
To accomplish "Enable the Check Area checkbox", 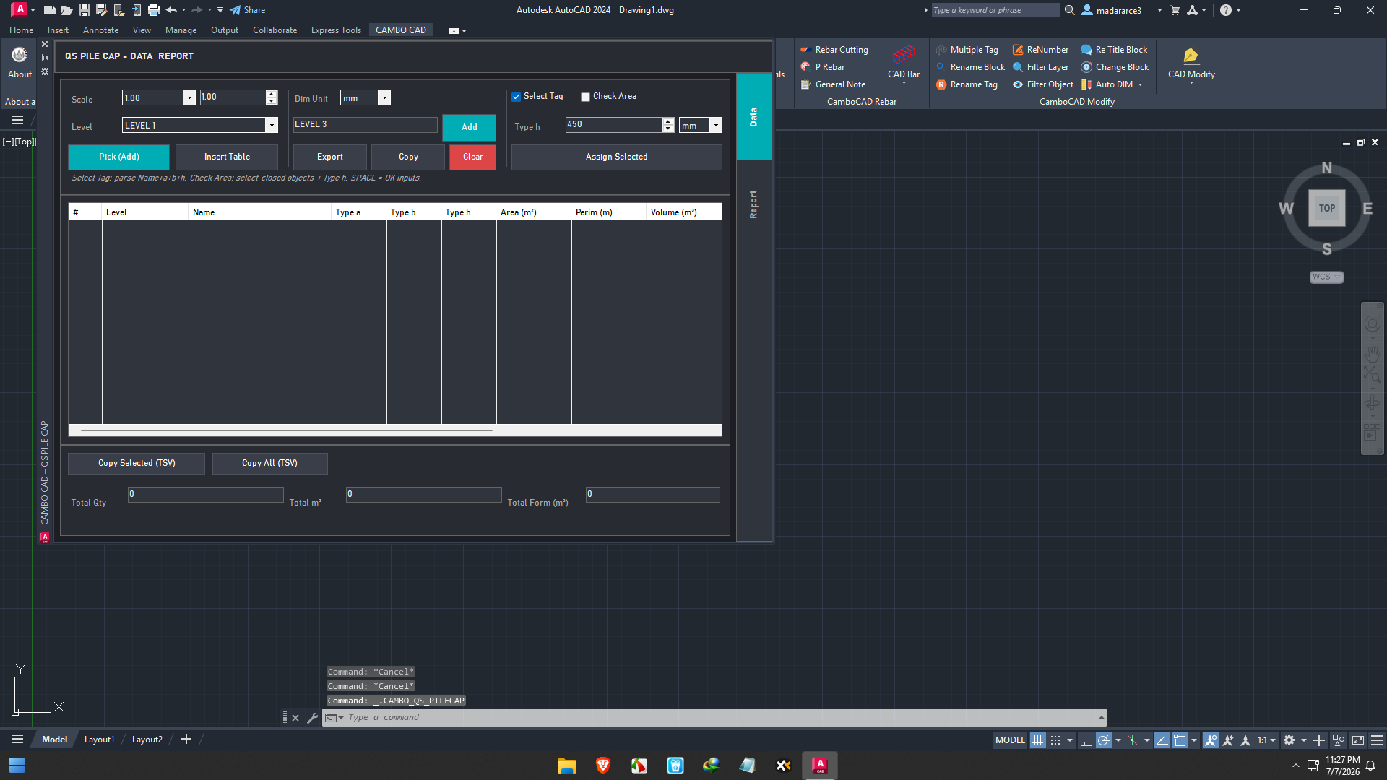I will pyautogui.click(x=585, y=97).
